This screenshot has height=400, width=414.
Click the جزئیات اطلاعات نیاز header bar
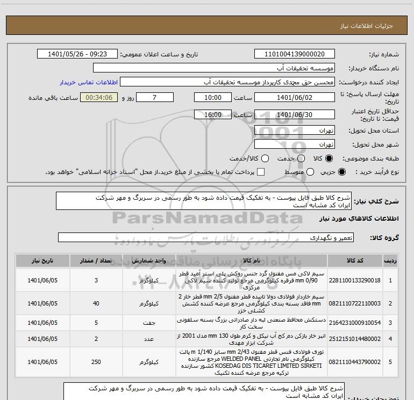[206, 25]
